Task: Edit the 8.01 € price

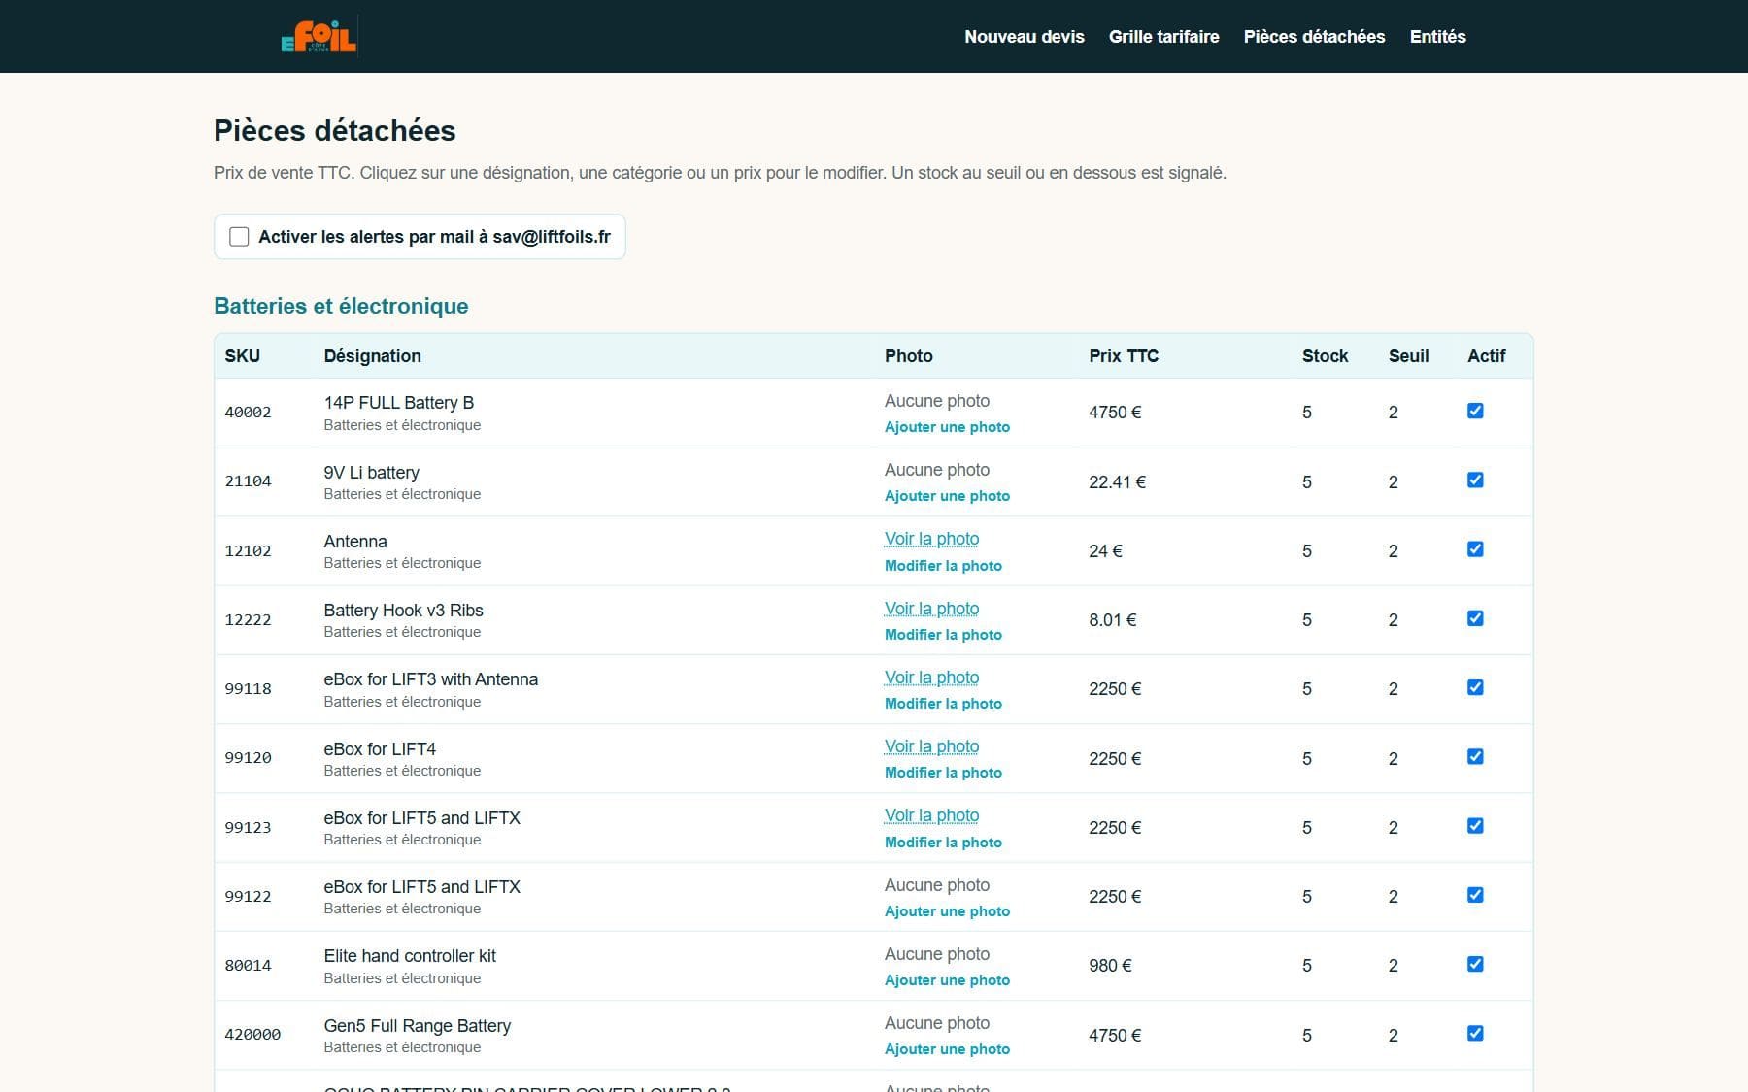Action: tap(1112, 620)
